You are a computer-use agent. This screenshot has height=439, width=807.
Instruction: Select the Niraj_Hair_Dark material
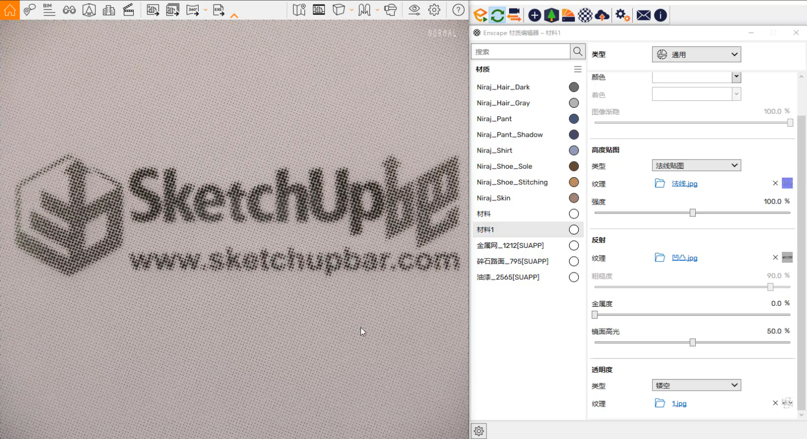click(x=528, y=87)
